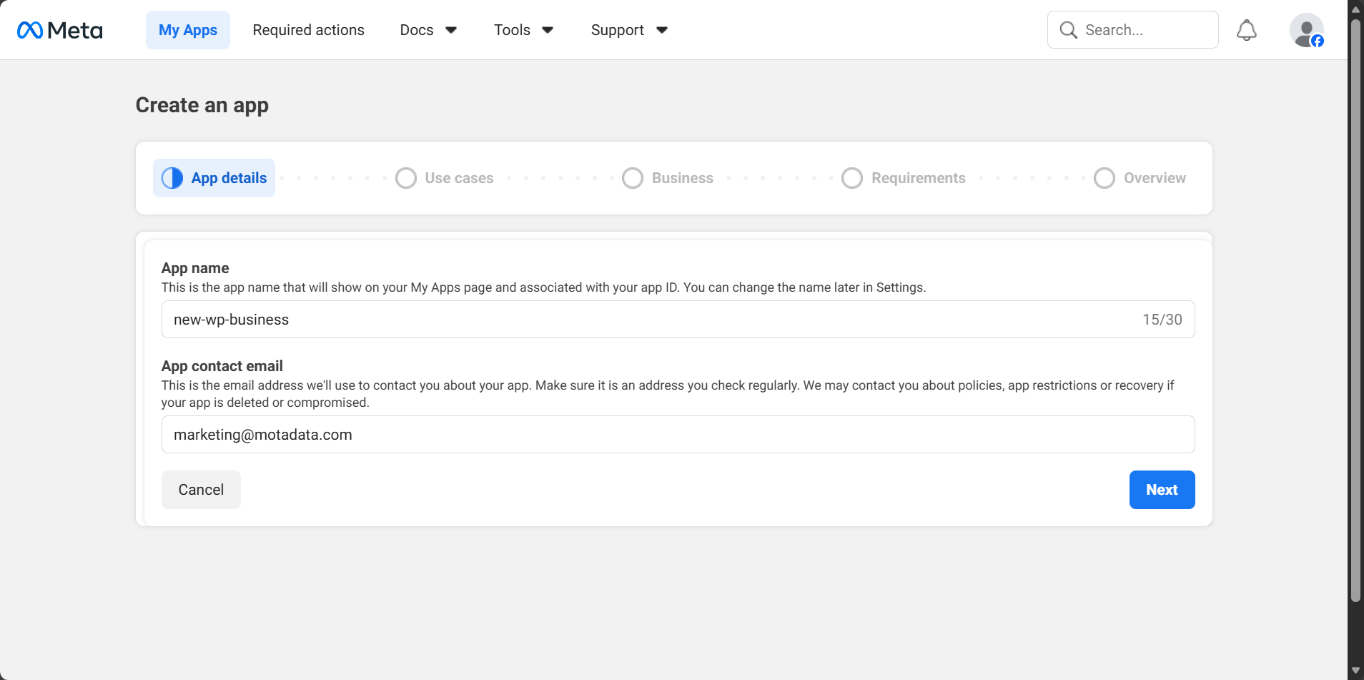The width and height of the screenshot is (1364, 680).
Task: Select the Requirements step circle
Action: coord(852,178)
